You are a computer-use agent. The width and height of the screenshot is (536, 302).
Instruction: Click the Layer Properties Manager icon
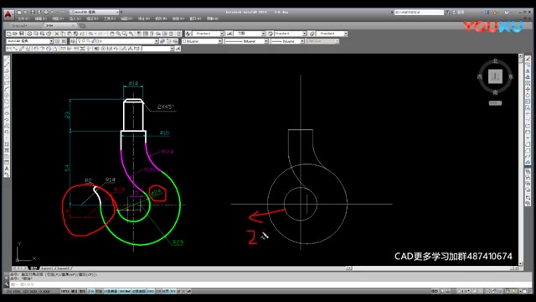click(73, 41)
